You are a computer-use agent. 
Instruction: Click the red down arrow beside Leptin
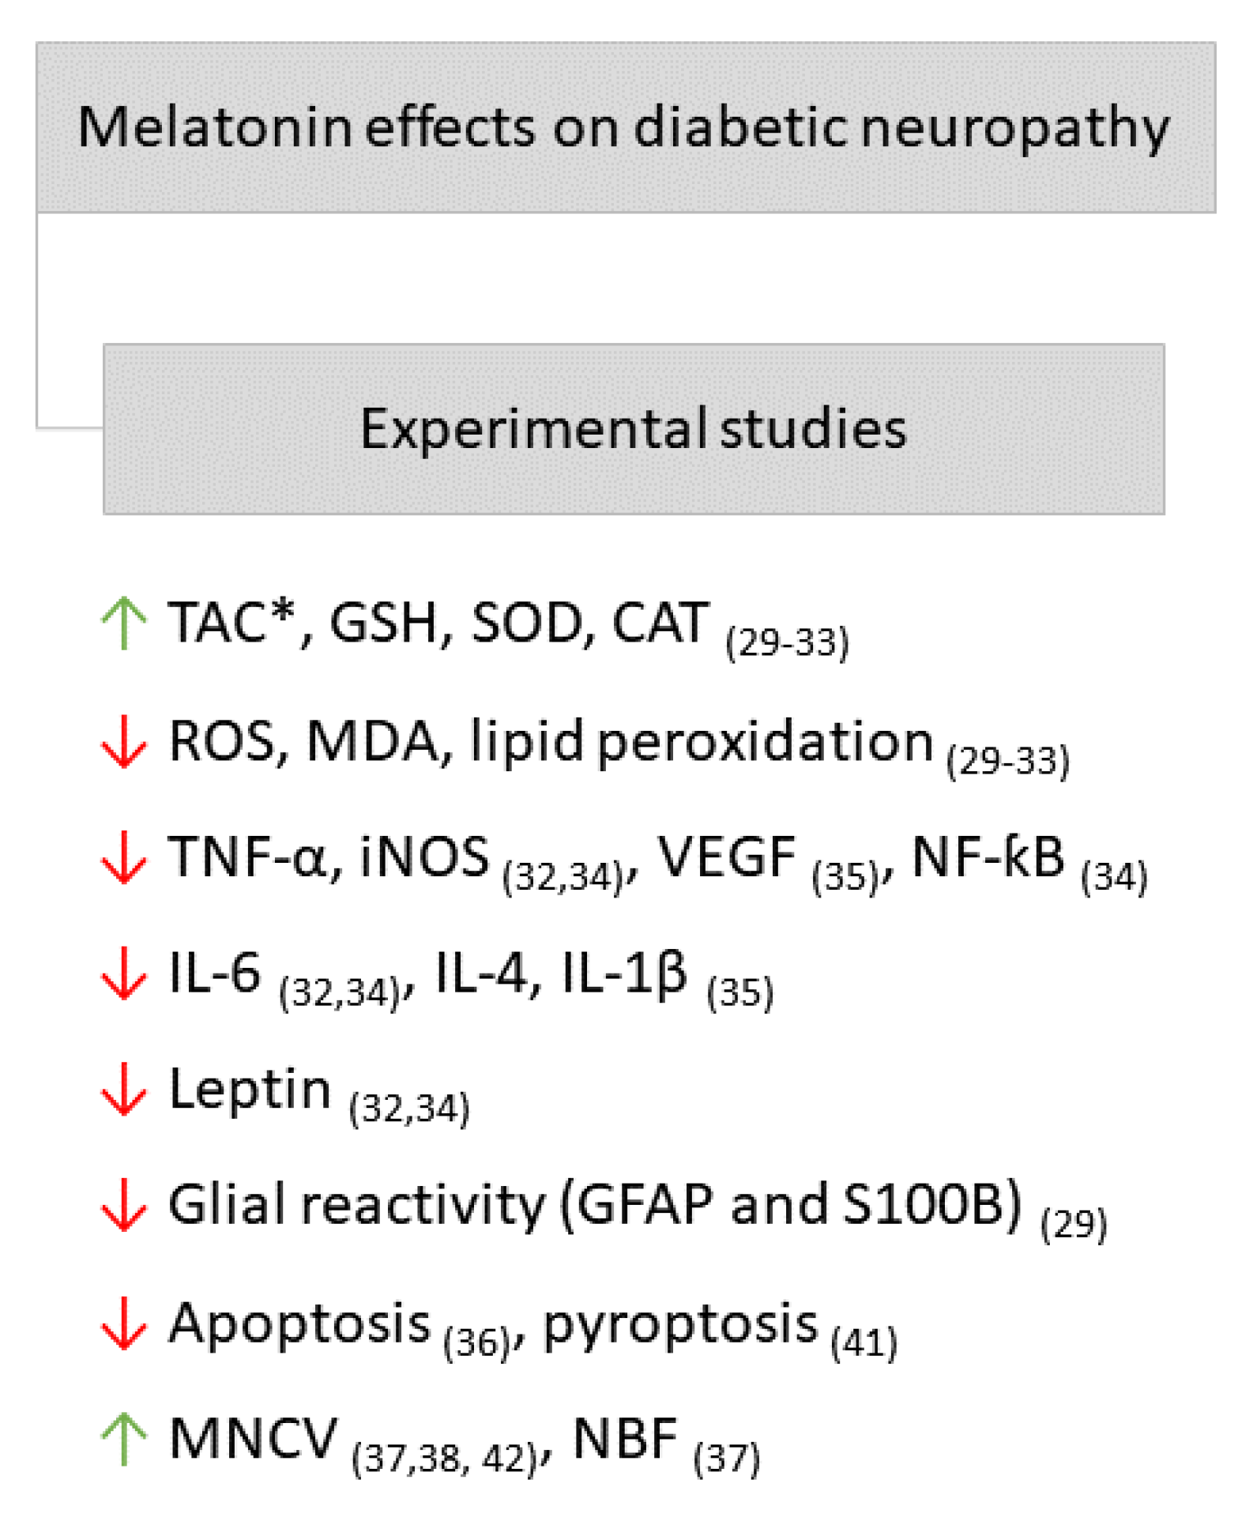(124, 1089)
